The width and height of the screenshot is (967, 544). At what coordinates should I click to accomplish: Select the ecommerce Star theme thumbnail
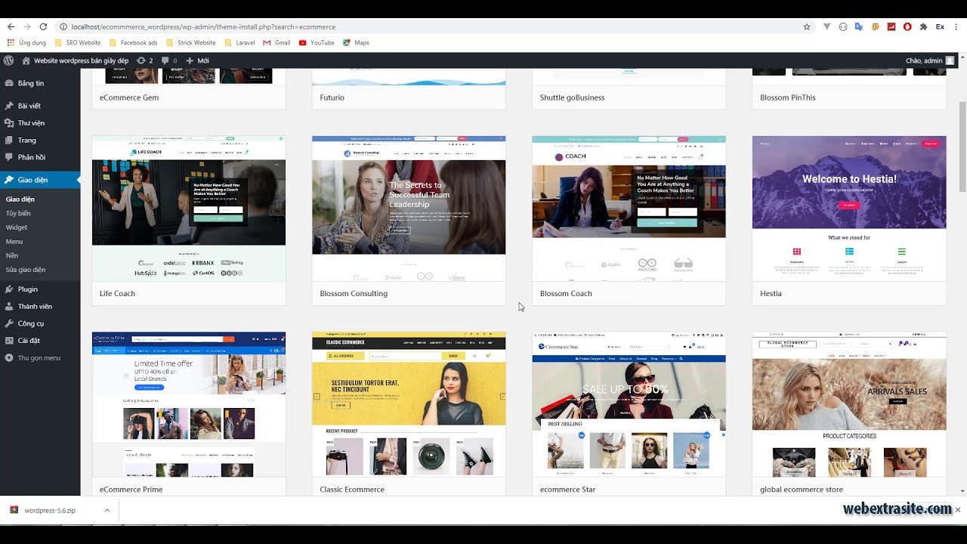point(629,404)
